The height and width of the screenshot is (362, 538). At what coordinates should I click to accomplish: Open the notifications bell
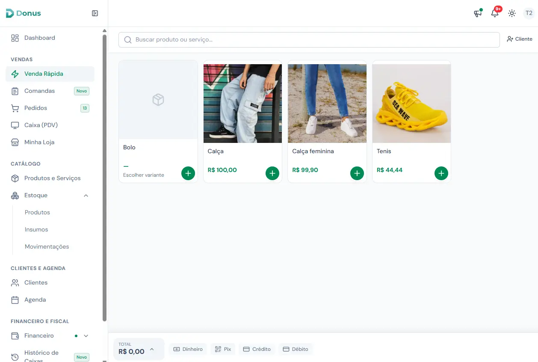[x=495, y=13]
